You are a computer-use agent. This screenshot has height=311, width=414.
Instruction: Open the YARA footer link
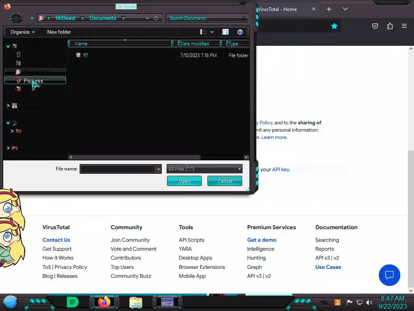(x=185, y=249)
